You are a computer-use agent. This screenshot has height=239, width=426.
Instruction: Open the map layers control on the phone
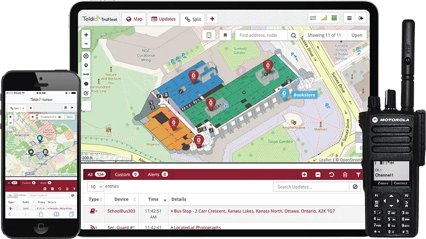[10, 131]
